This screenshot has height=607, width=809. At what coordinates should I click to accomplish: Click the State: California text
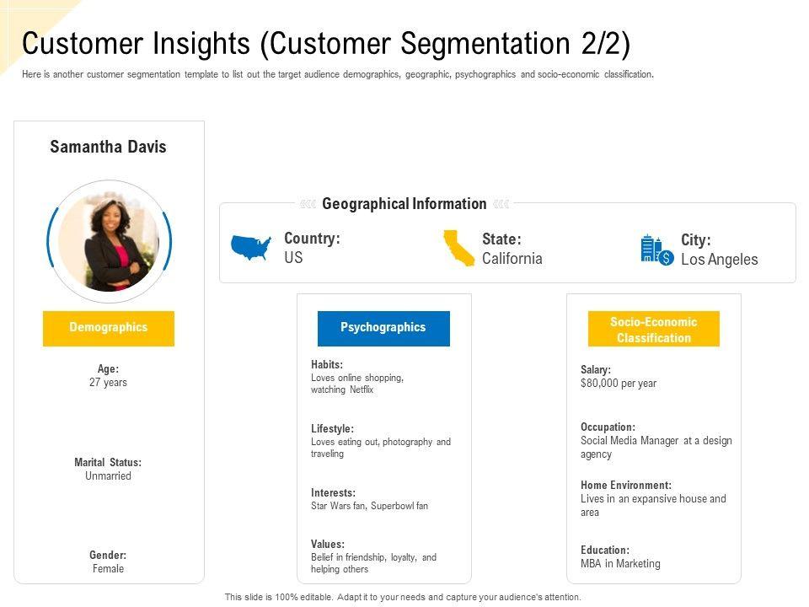point(512,249)
